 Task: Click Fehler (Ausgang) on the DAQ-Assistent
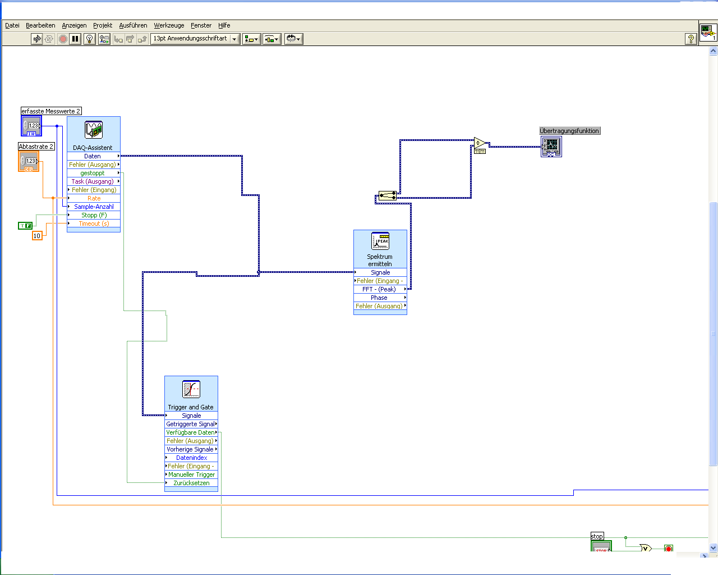coord(94,165)
